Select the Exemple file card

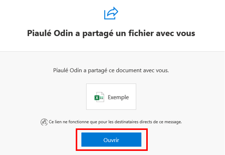tap(111, 97)
